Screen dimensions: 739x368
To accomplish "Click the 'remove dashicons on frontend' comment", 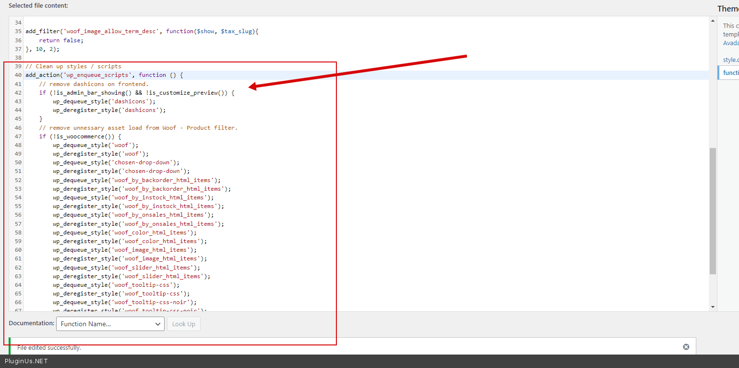I will click(94, 84).
